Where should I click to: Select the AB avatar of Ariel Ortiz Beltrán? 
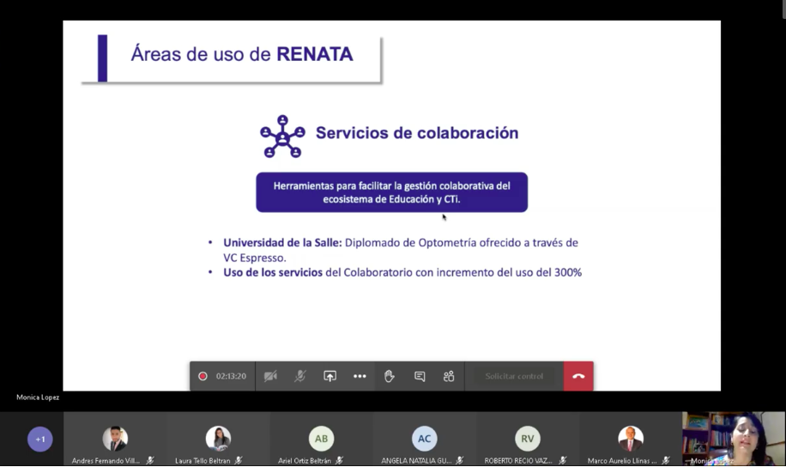(321, 439)
